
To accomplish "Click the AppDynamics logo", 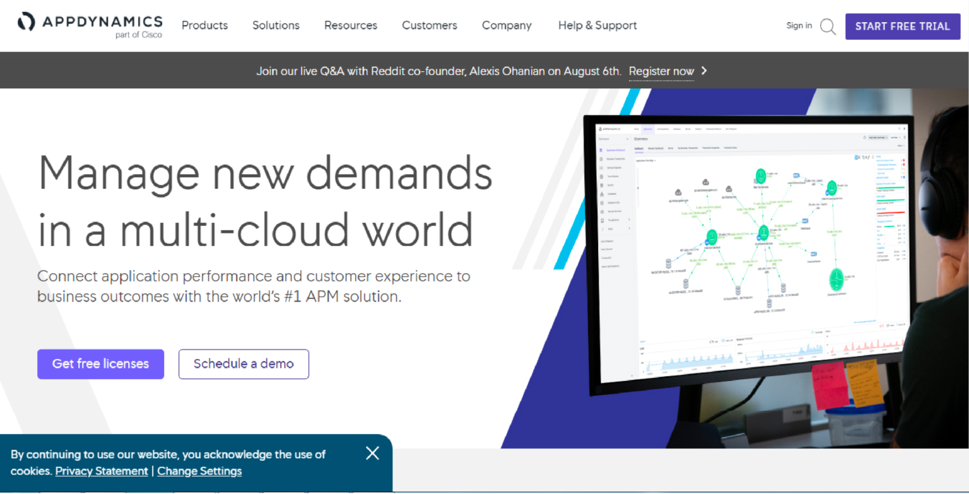I will pyautogui.click(x=90, y=26).
